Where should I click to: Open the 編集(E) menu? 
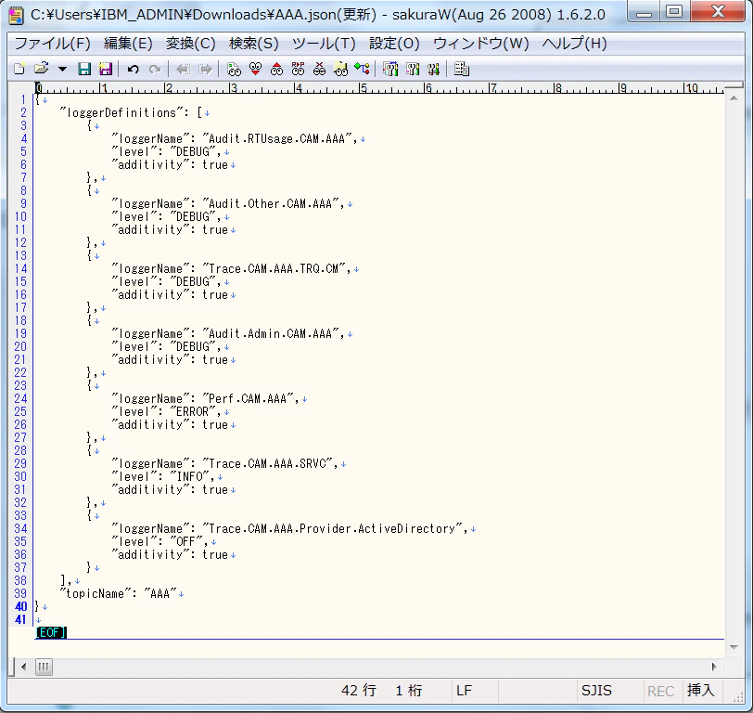point(128,44)
